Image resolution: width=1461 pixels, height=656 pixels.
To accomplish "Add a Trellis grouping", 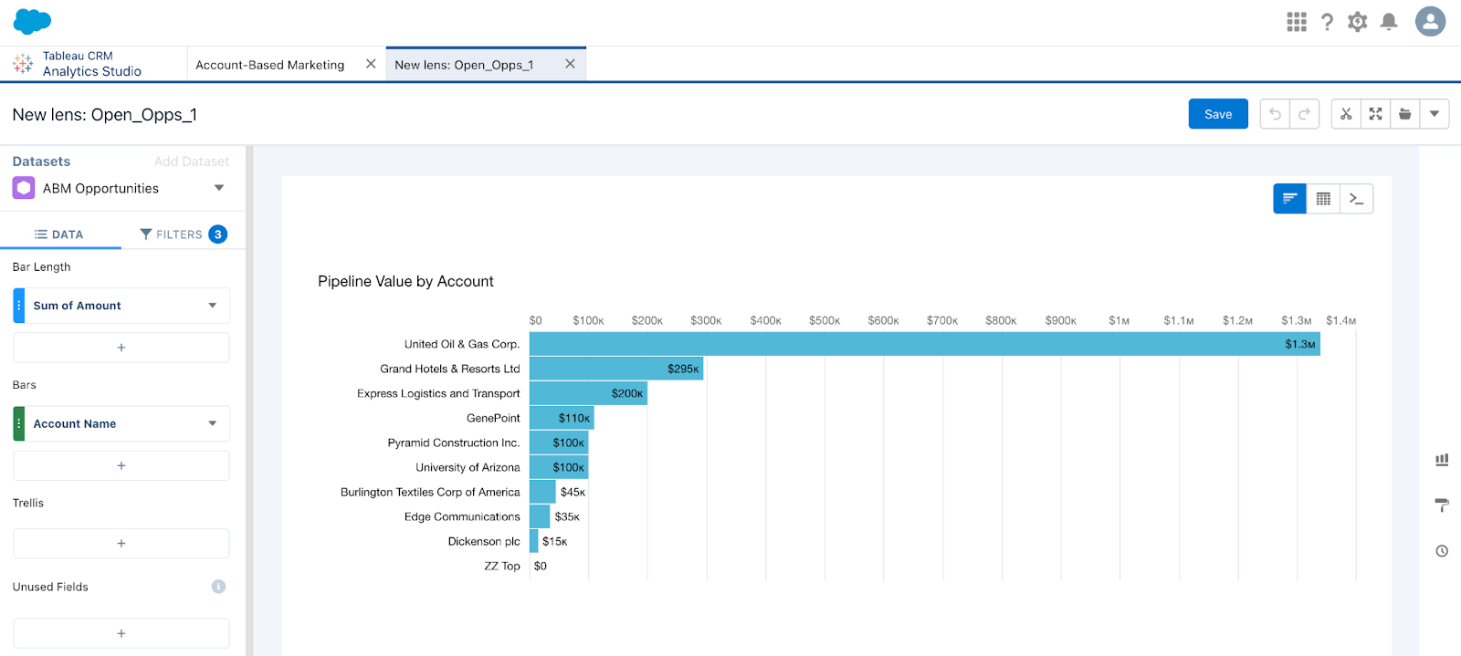I will (x=121, y=543).
